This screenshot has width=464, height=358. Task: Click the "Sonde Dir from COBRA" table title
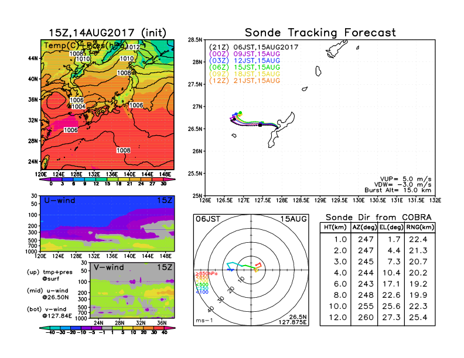point(378,218)
